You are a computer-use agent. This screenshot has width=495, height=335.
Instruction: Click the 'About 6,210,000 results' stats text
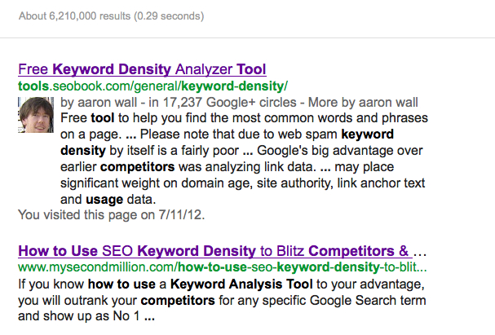(74, 16)
